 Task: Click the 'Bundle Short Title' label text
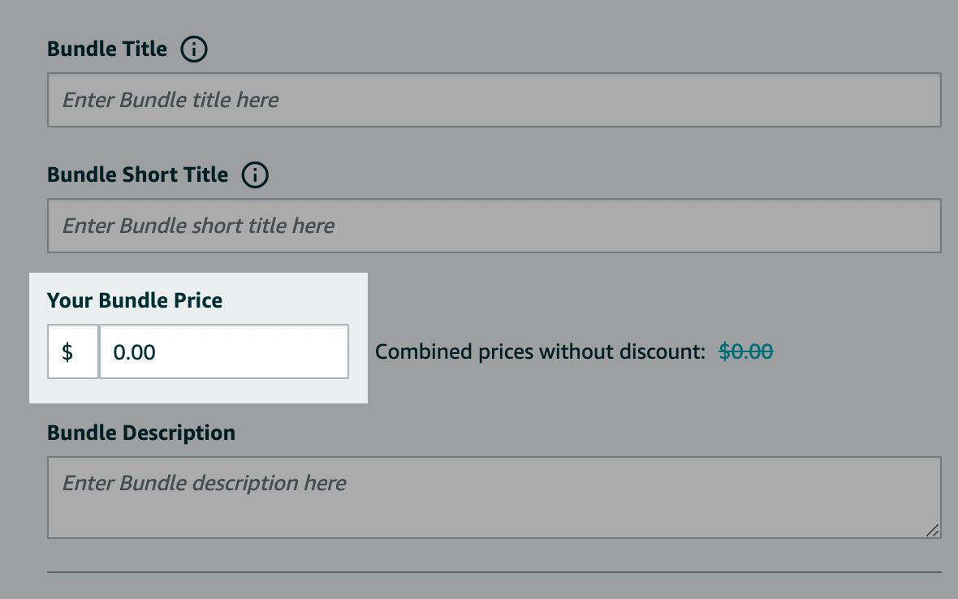click(x=137, y=175)
